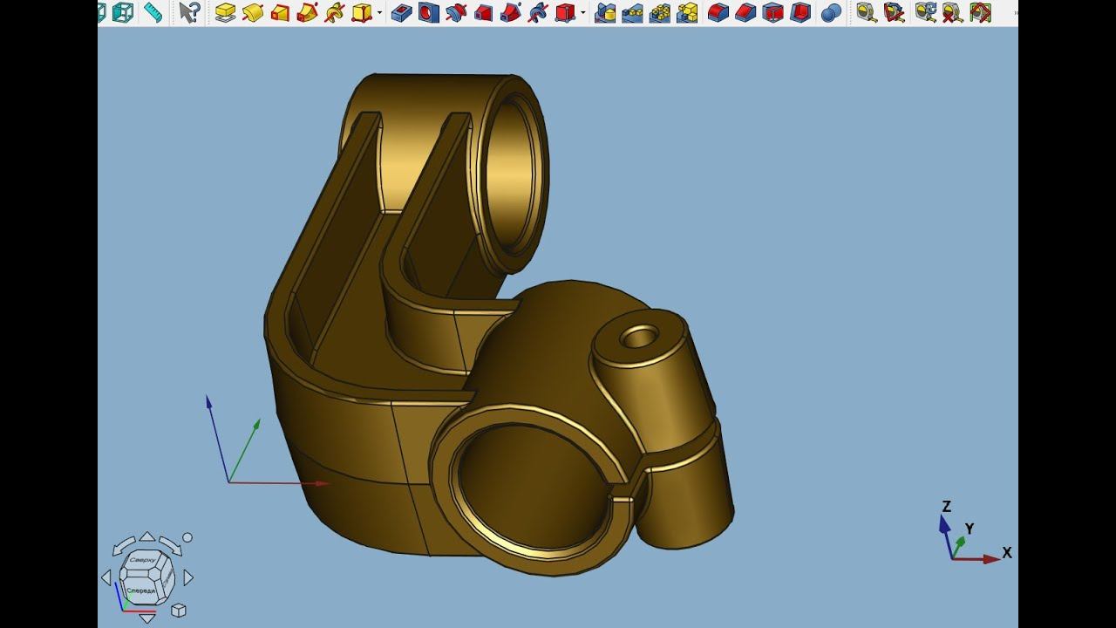Select the Draft tool
This screenshot has width=1116, height=628.
pos(772,12)
